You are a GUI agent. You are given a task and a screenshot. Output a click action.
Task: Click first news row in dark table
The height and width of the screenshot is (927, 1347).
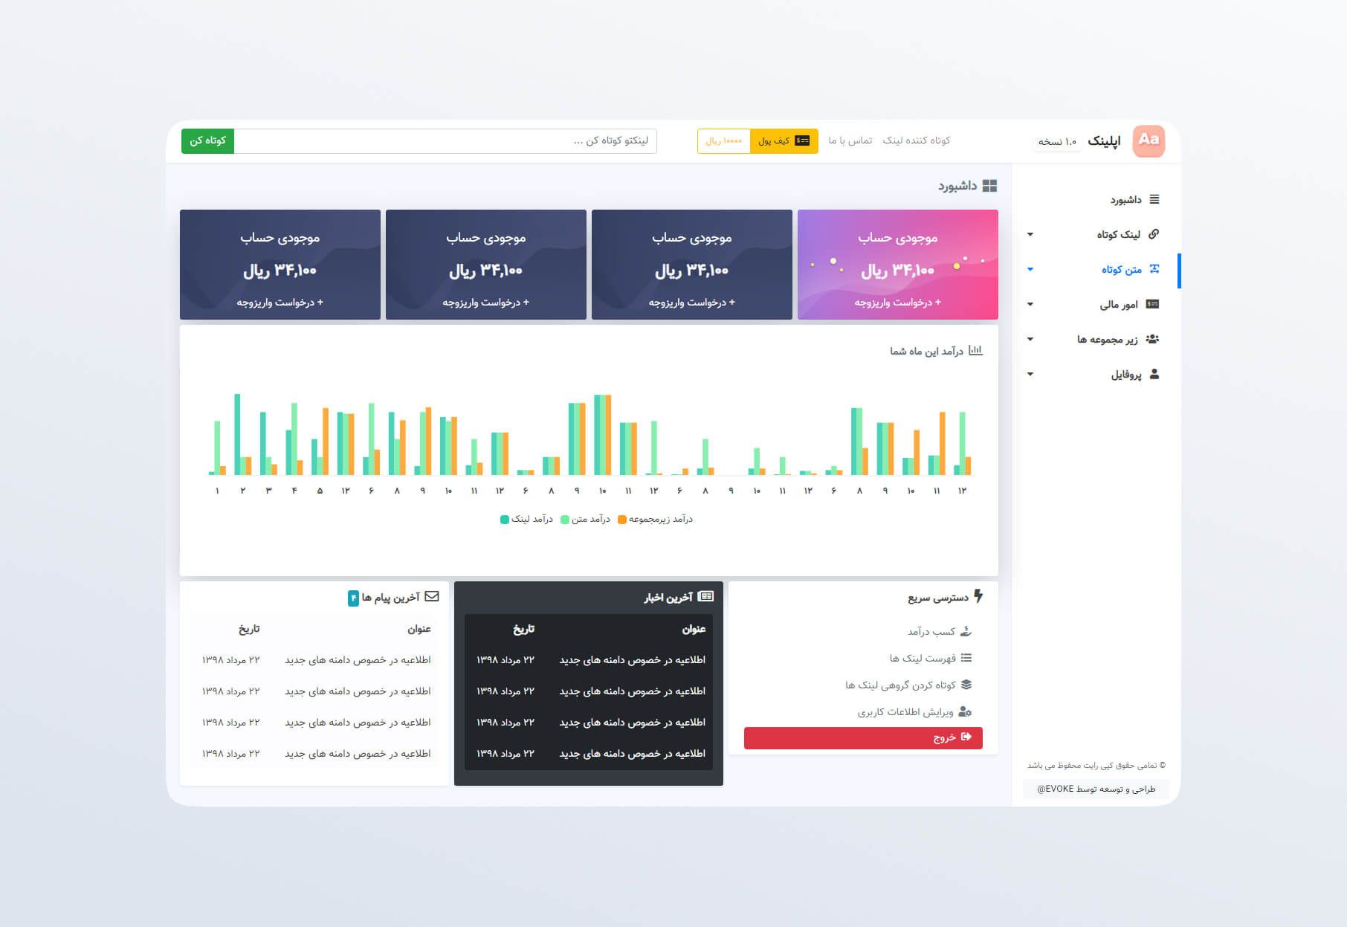589,659
